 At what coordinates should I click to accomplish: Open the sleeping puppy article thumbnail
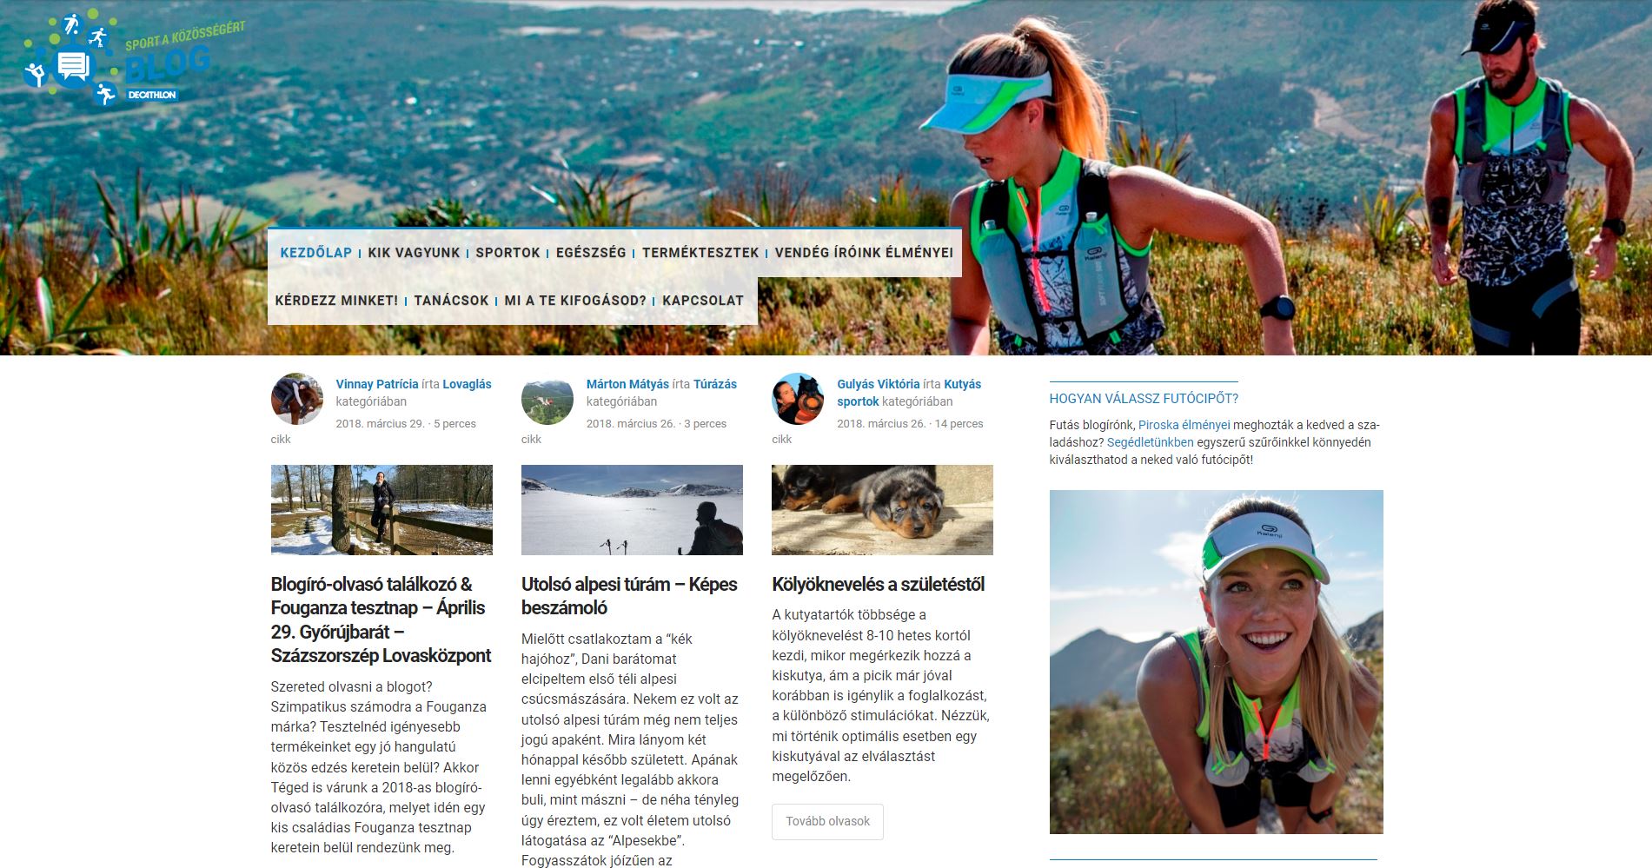pos(882,510)
